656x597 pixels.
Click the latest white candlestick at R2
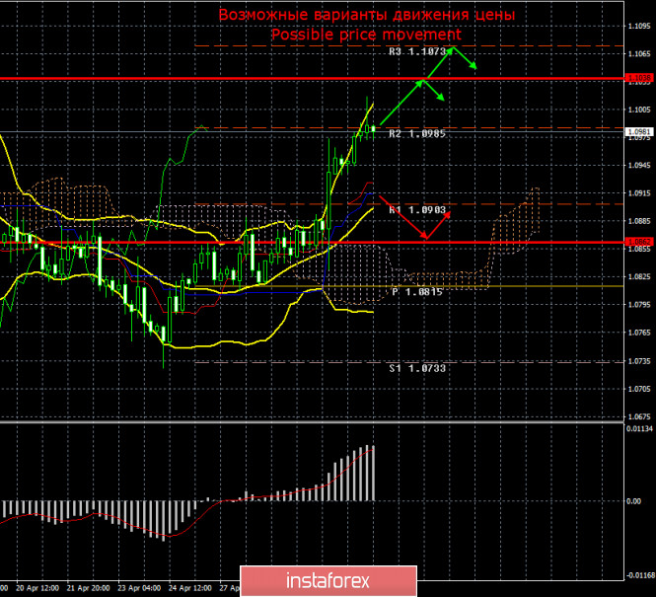pos(373,129)
